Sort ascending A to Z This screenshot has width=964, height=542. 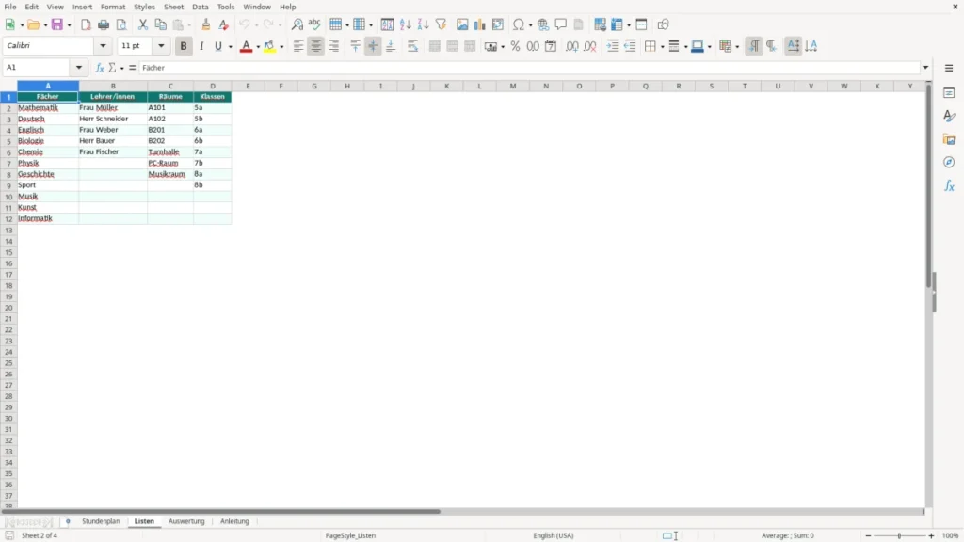pos(405,24)
